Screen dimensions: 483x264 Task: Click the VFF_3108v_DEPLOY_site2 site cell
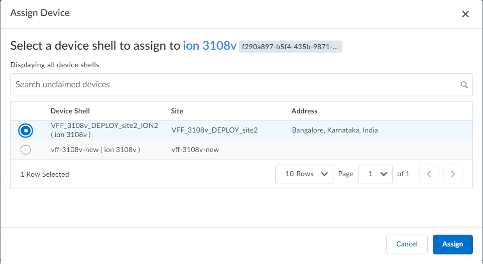pos(214,130)
